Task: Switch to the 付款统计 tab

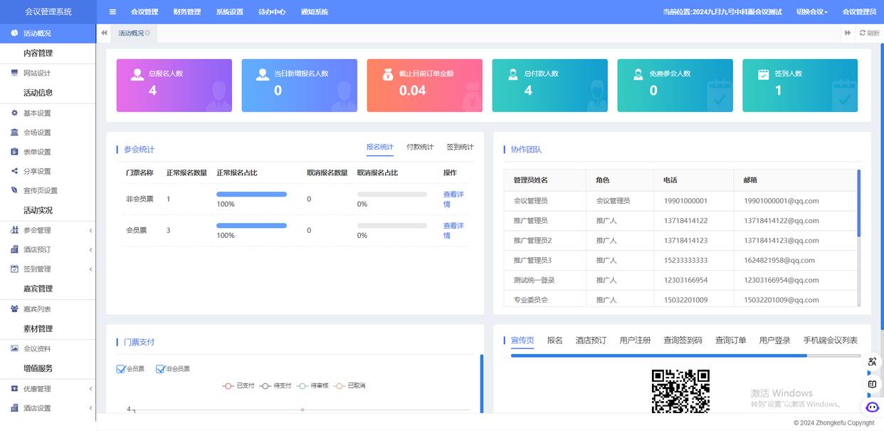Action: click(x=420, y=147)
